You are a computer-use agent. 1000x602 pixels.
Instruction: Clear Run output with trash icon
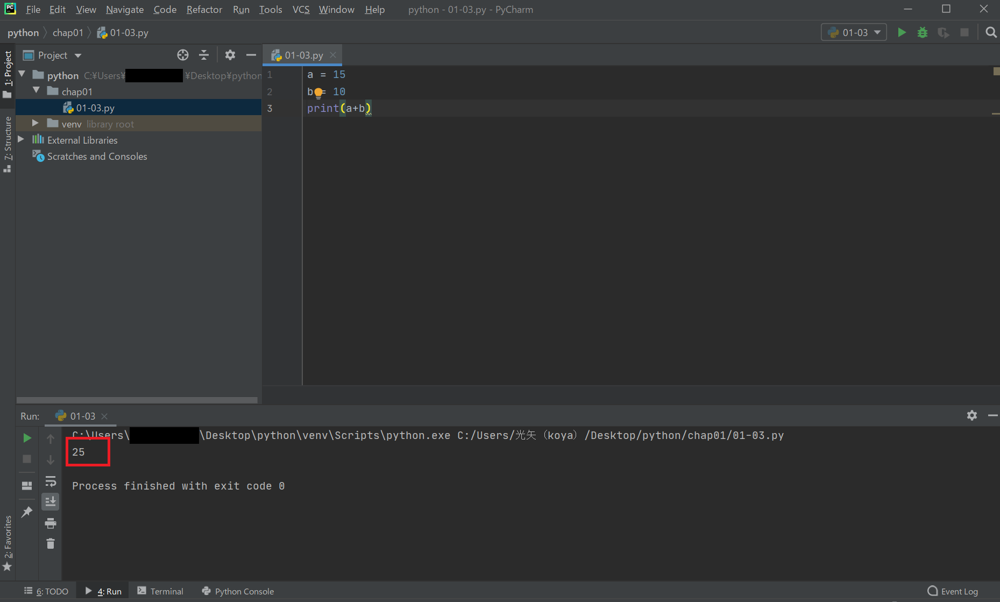pyautogui.click(x=51, y=544)
